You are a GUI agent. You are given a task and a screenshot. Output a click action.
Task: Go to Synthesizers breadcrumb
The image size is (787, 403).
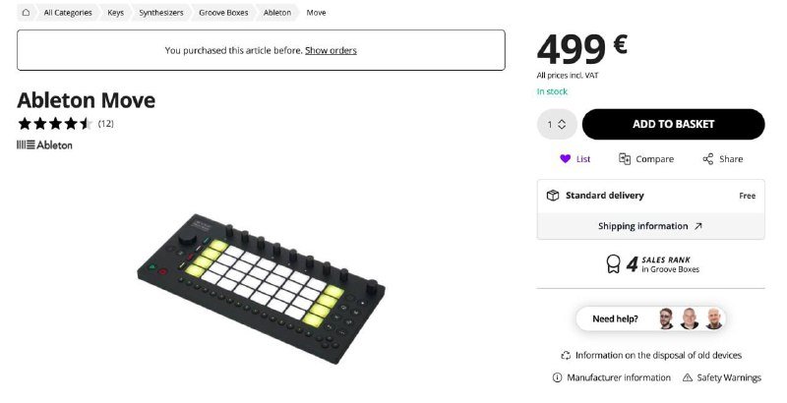pos(160,13)
